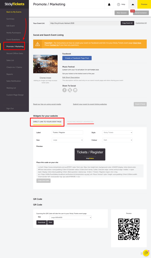The width and height of the screenshot is (151, 258).
Task: Open Edit Event in the sidebar
Action: tap(11, 26)
